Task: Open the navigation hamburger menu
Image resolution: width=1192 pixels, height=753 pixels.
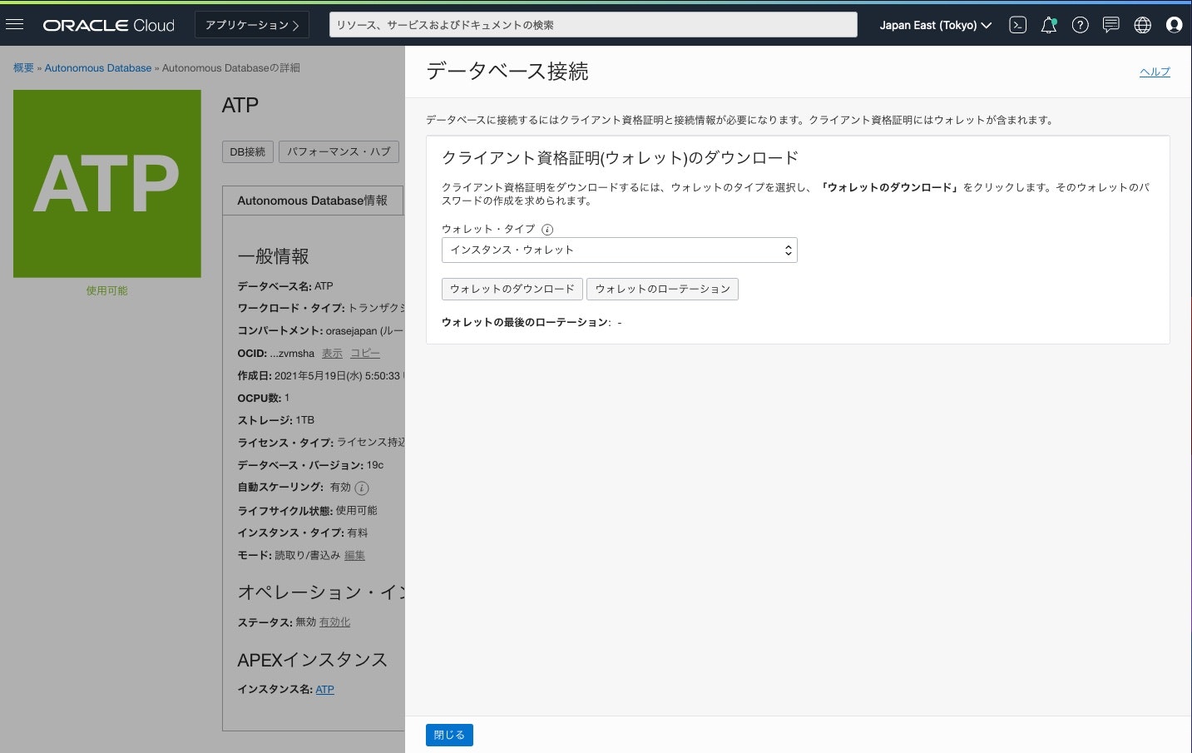Action: [15, 23]
